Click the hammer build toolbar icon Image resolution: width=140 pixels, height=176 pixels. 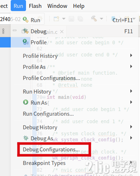tap(94, 19)
